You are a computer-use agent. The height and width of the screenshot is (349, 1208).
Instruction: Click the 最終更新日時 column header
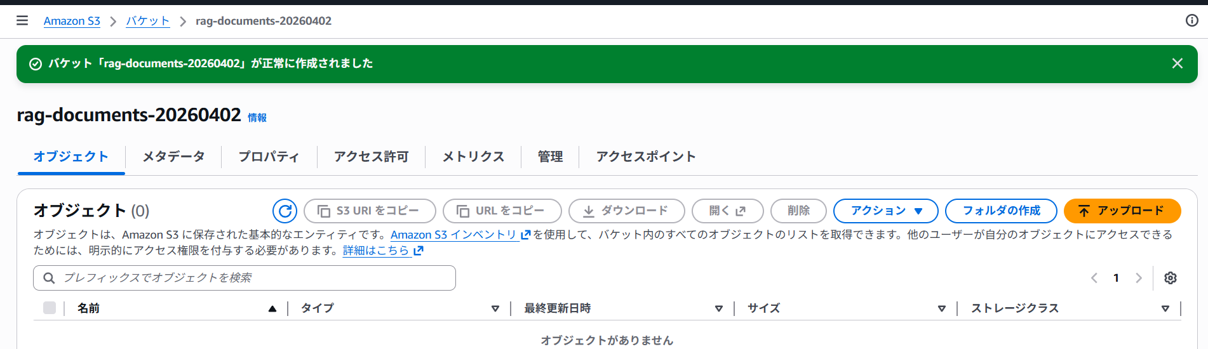pyautogui.click(x=557, y=308)
